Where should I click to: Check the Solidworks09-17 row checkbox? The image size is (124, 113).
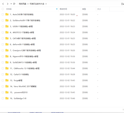click(3, 20)
